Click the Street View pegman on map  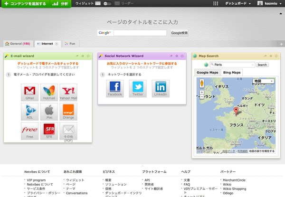tap(202, 83)
